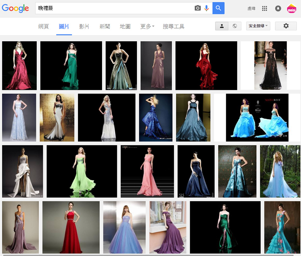The image size is (301, 256).
Task: Open the magenta V-neck gown image
Action: [x=19, y=66]
